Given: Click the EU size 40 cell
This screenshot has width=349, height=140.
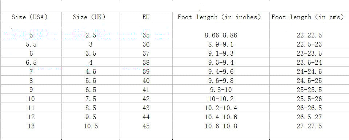Looking at the screenshot, I should (146, 80).
